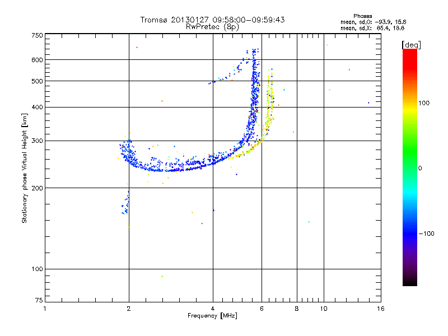The height and width of the screenshot is (336, 448).
Task: Click the x-axis tick label '1'
Action: (45, 309)
